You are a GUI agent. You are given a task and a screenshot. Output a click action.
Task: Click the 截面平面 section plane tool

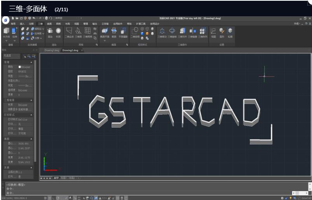[x=105, y=32]
